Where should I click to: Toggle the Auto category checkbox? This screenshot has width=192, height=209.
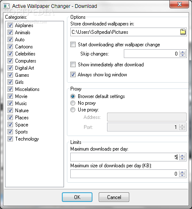pos(10,40)
